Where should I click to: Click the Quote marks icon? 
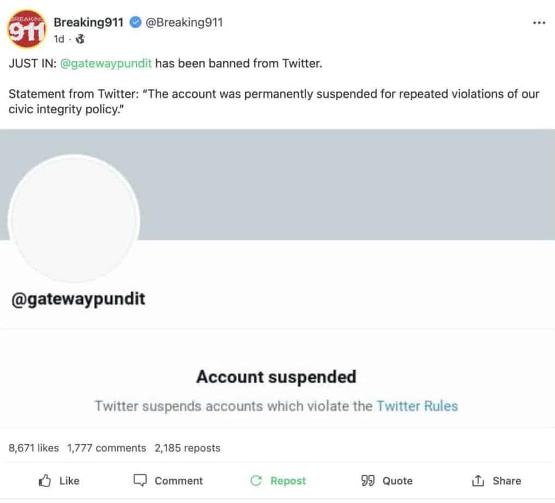tap(368, 481)
